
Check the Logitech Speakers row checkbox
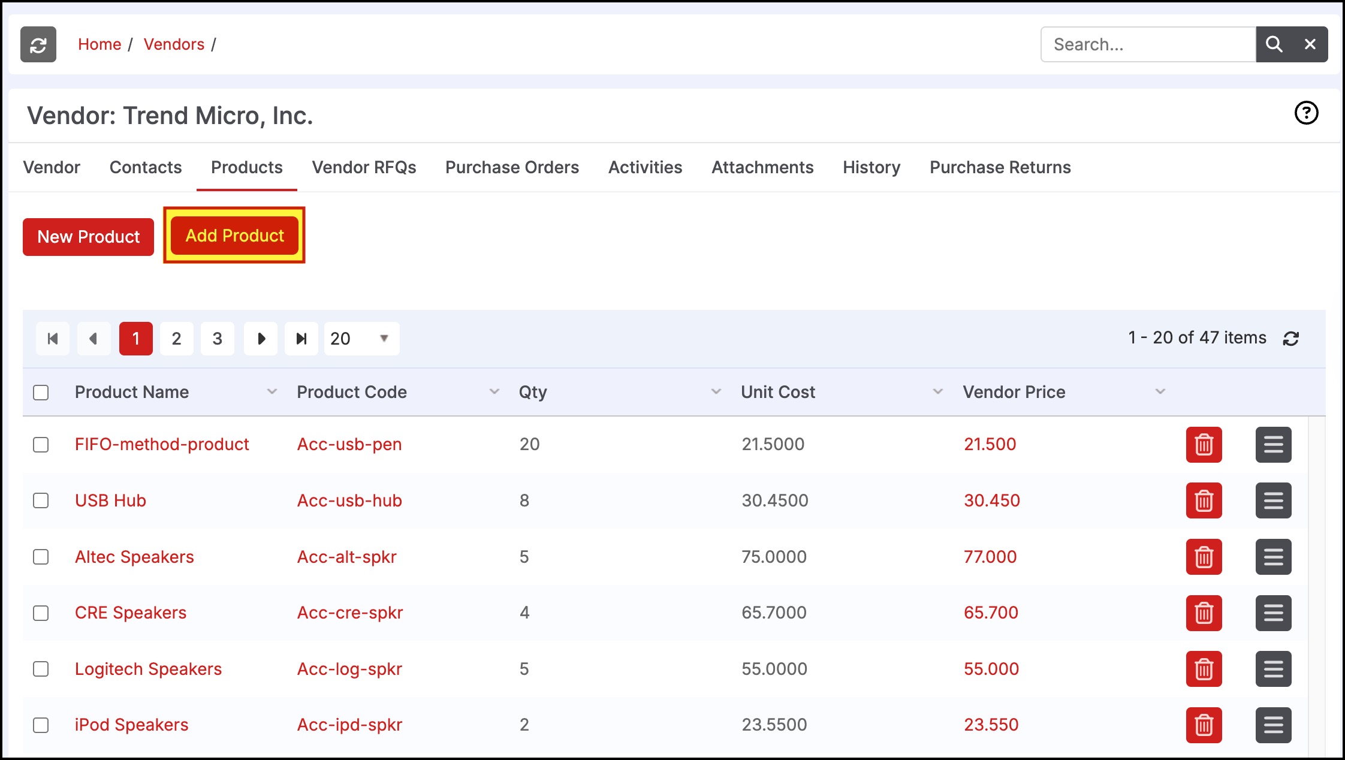coord(41,669)
